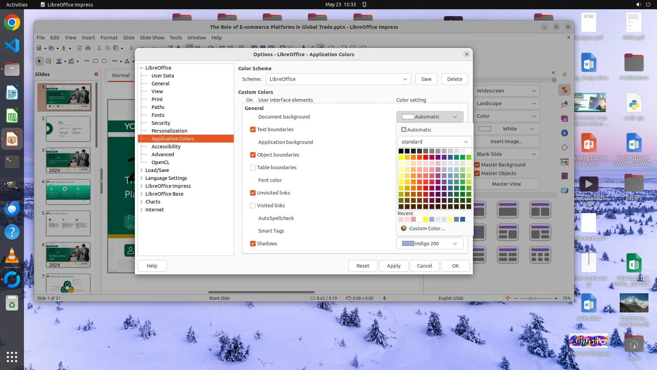Open the sidebar Master Slides icon
This screenshot has height=370, width=657.
[x=565, y=190]
